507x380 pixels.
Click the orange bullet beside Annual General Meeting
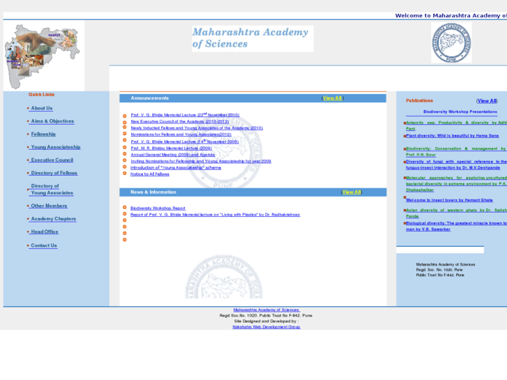coord(125,154)
